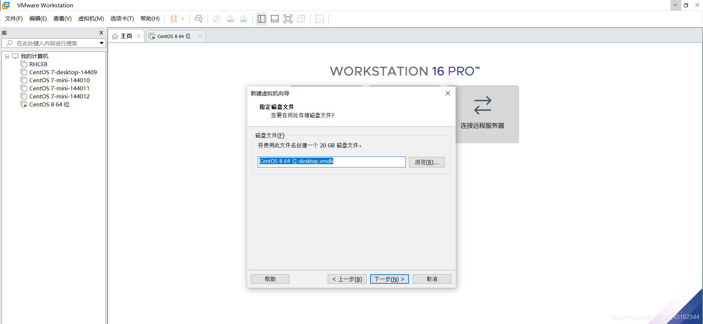Switch to the 主页 tab
703x324 pixels.
click(126, 36)
